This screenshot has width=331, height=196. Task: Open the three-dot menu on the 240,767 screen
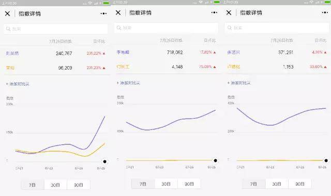tap(103, 14)
